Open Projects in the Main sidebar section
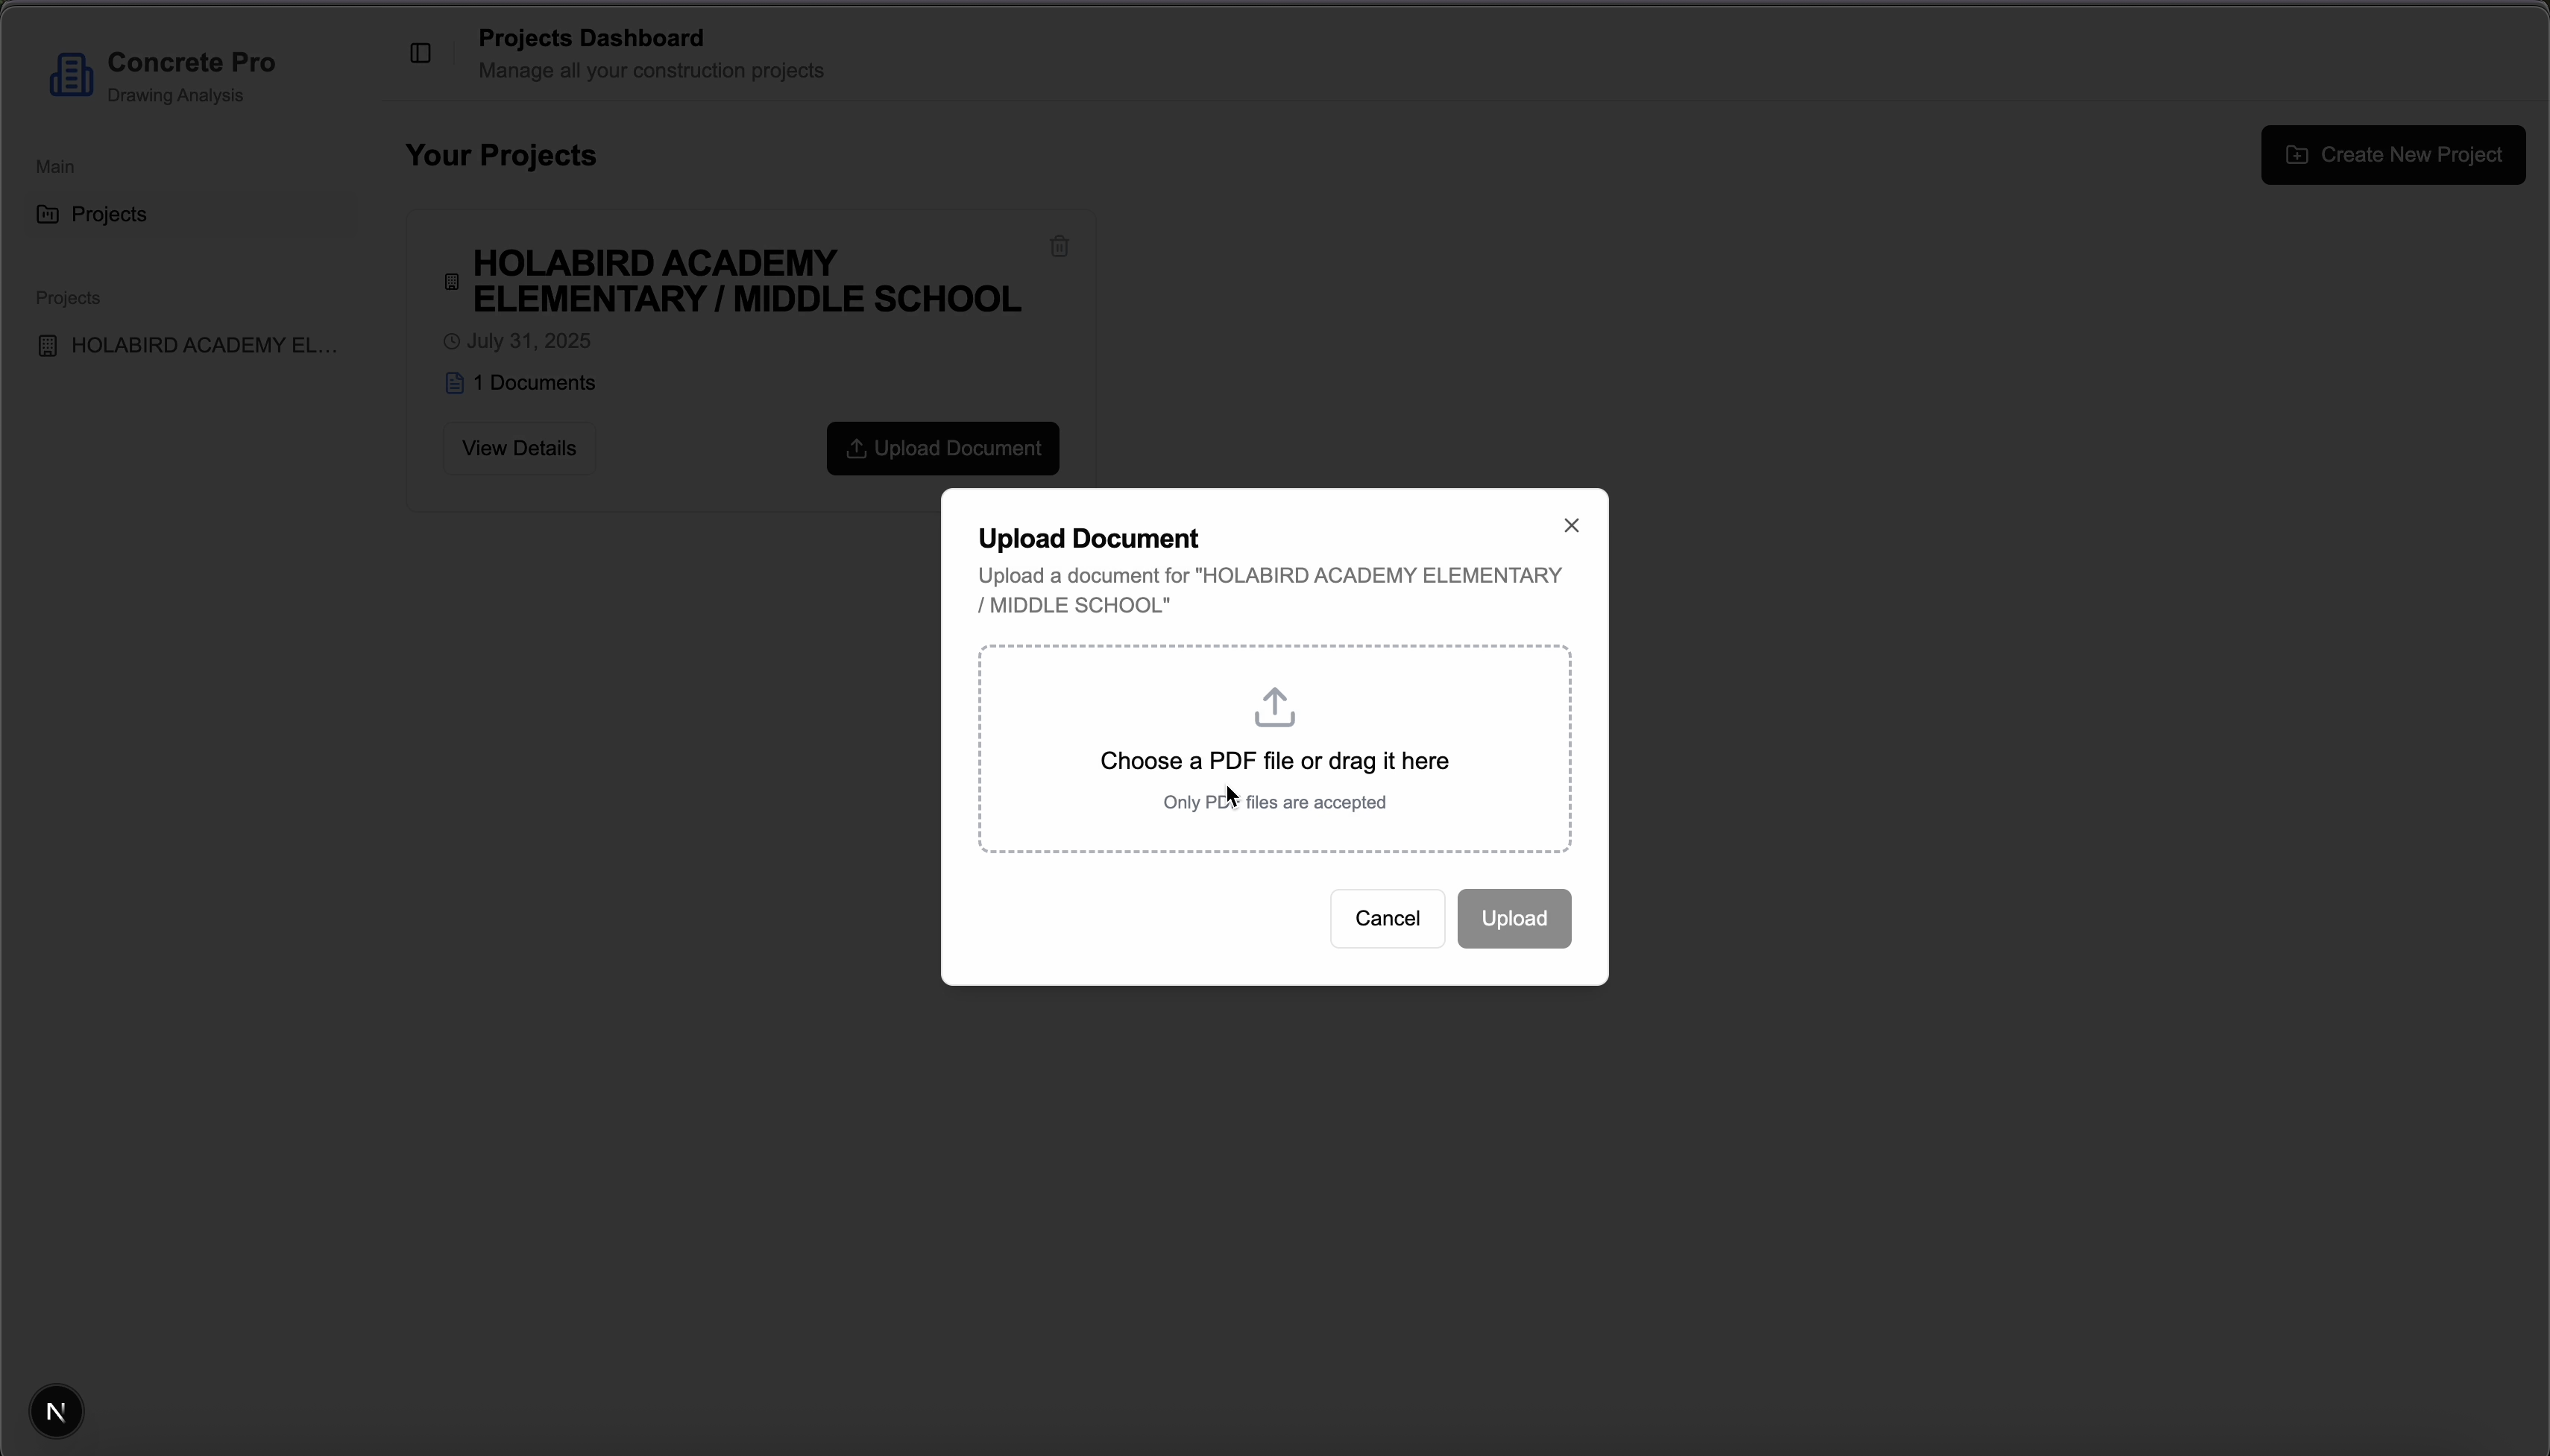This screenshot has height=1456, width=2550. [x=190, y=214]
